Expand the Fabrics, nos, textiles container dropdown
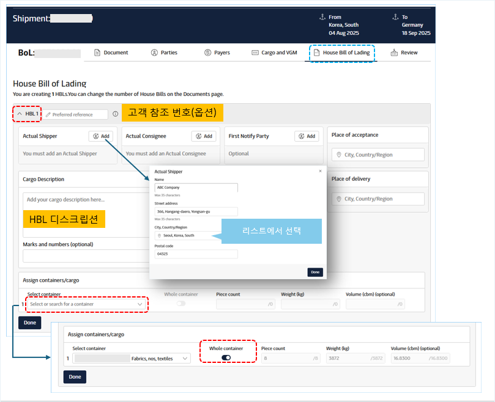495x402 pixels. [185, 359]
